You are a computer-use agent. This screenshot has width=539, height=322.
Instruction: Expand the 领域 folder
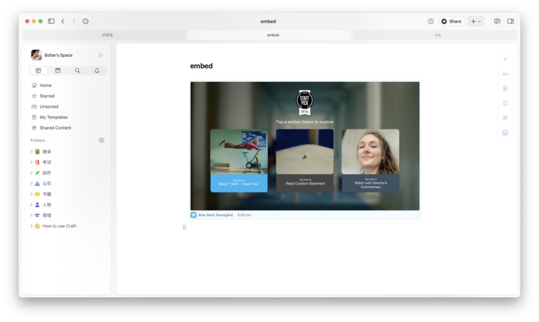(x=31, y=216)
